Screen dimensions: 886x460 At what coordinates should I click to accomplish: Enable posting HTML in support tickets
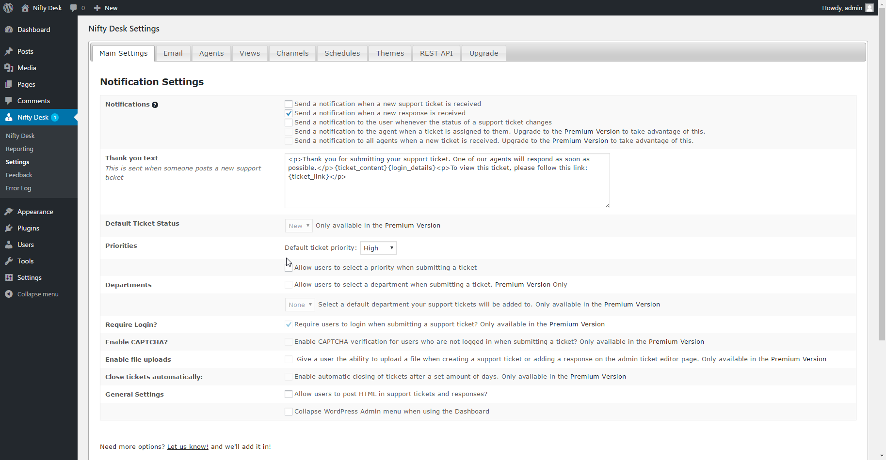(289, 394)
